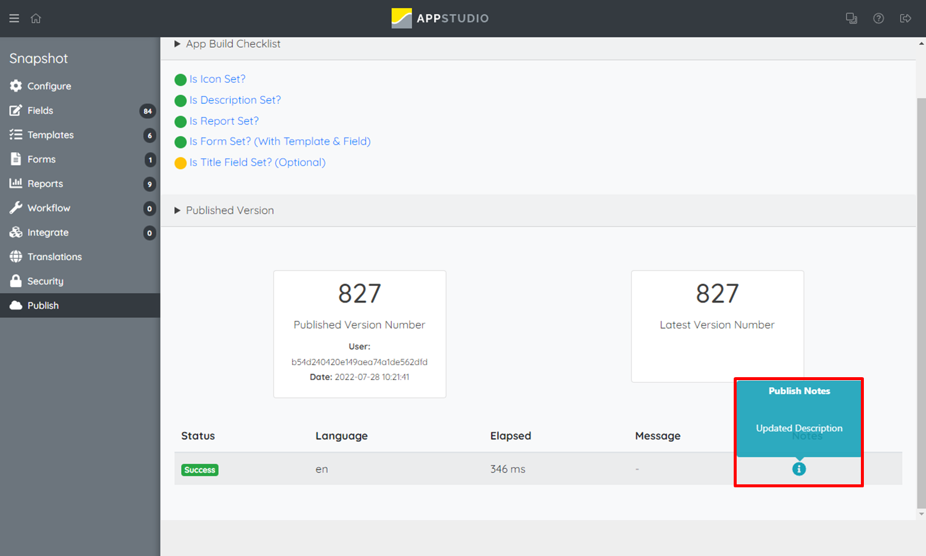Click the Reports bar chart icon
This screenshot has width=926, height=556.
click(16, 183)
